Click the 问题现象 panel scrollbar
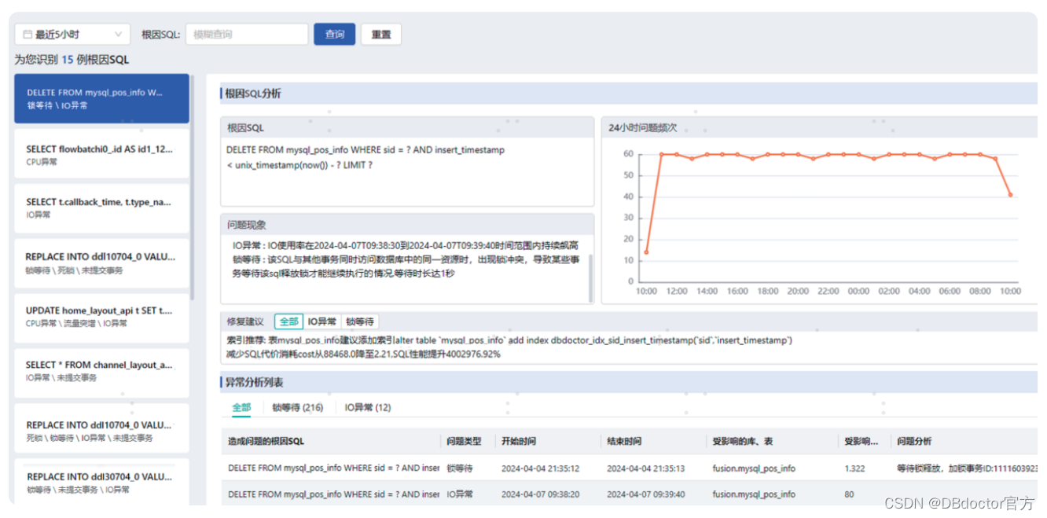Screen dimensions: 1047x518 pyautogui.click(x=591, y=278)
